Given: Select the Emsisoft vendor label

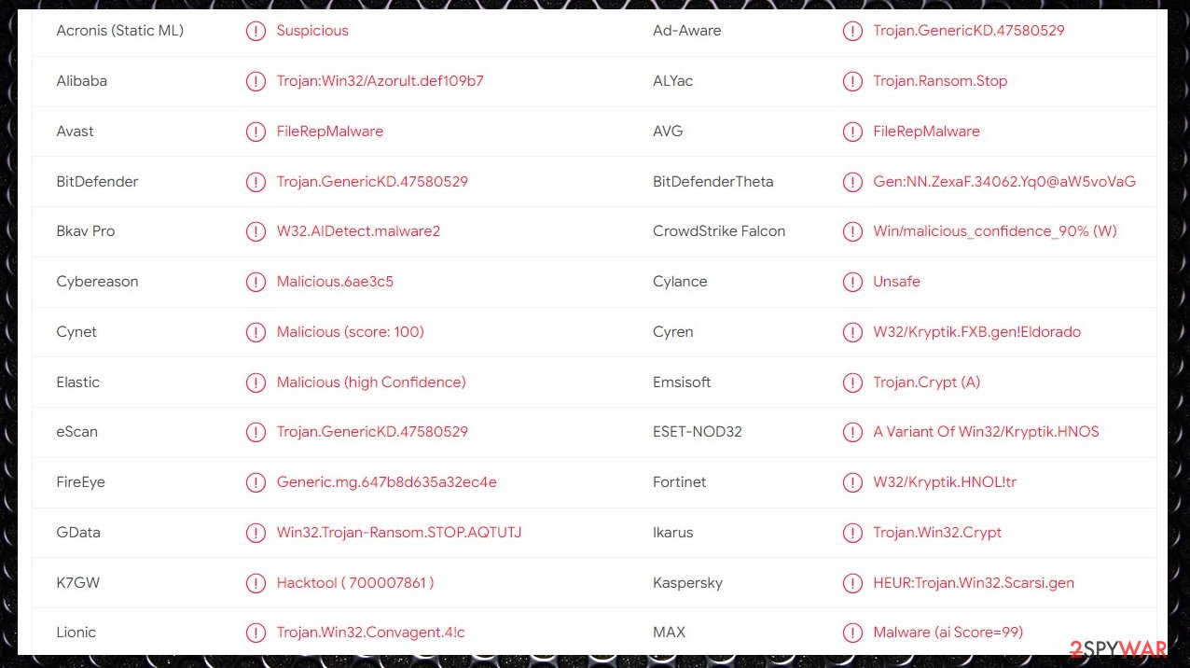Looking at the screenshot, I should coord(682,383).
